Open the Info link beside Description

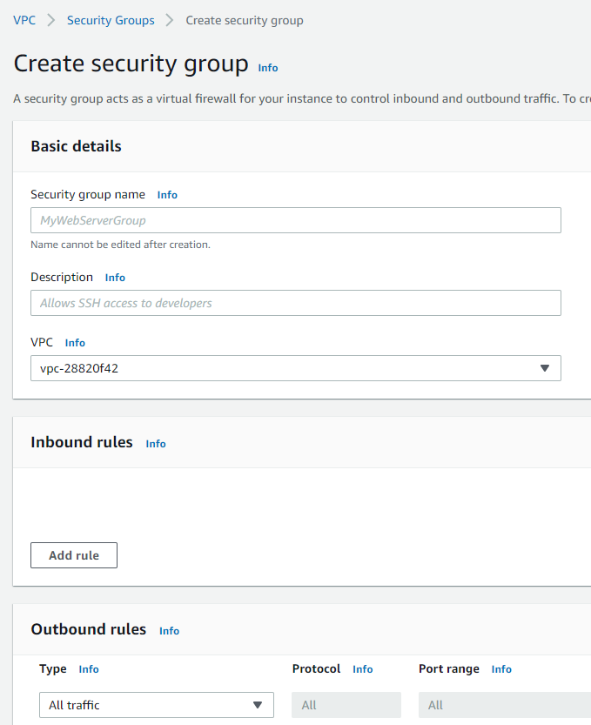click(x=115, y=278)
